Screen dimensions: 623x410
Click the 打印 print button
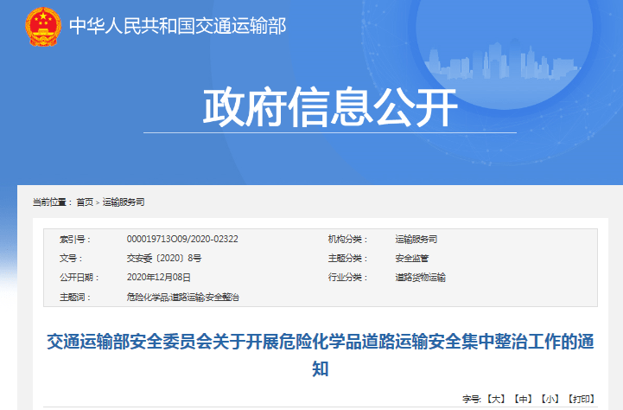(581, 399)
